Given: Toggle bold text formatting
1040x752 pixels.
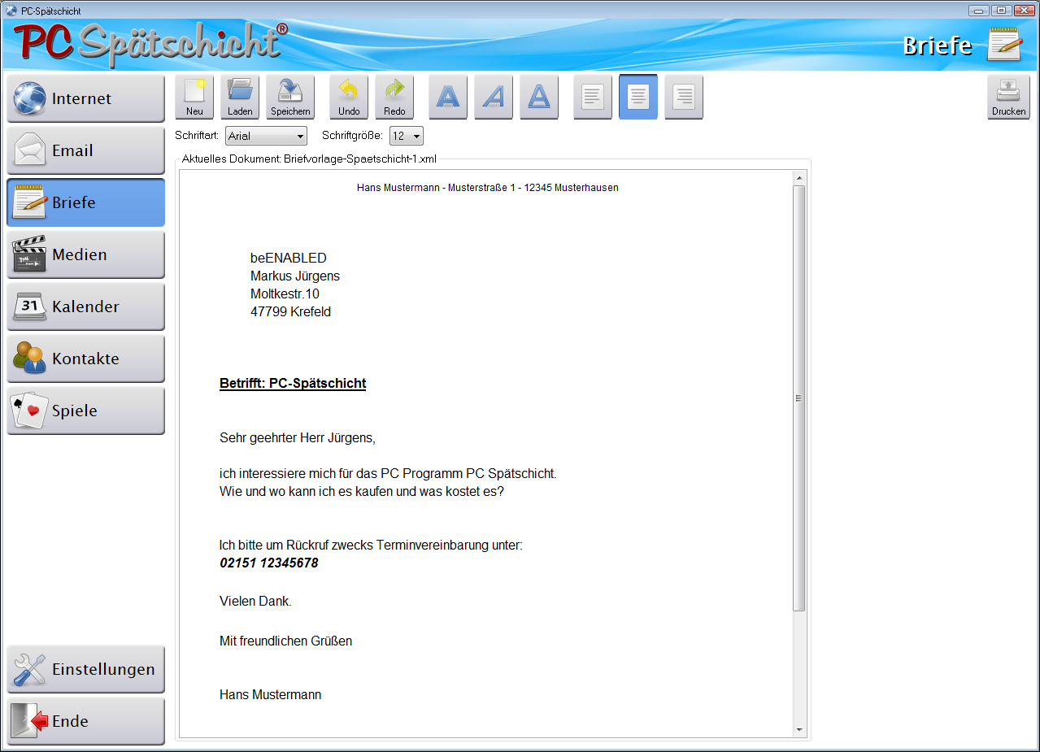Looking at the screenshot, I should tap(448, 97).
